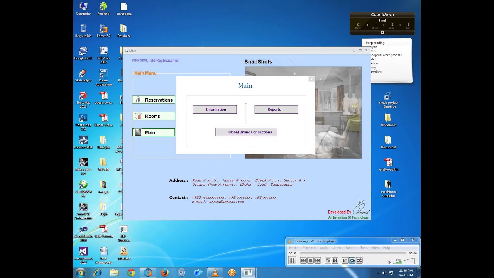Image resolution: width=494 pixels, height=278 pixels.
Task: Stop playback in VLC
Action: 310,261
